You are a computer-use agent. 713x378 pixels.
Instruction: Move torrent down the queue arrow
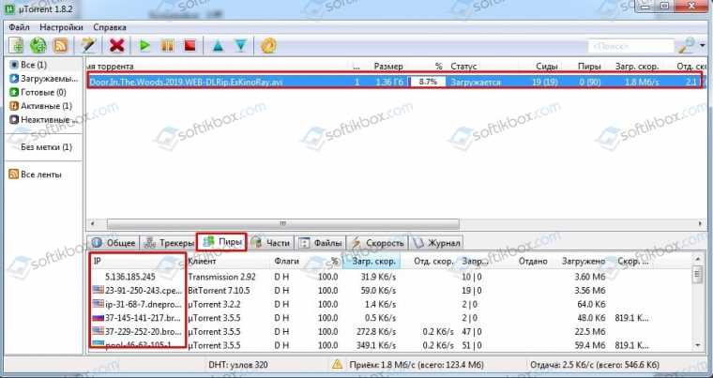pos(240,45)
